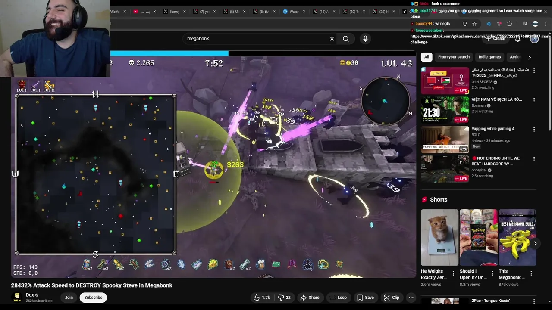Close the Kenny X browser tab

tap(185, 12)
